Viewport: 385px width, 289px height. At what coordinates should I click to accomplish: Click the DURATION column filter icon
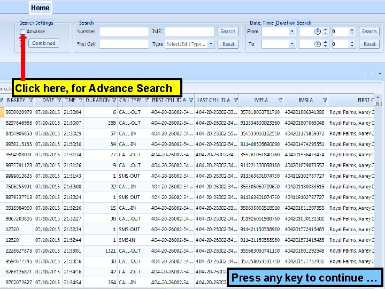114,100
